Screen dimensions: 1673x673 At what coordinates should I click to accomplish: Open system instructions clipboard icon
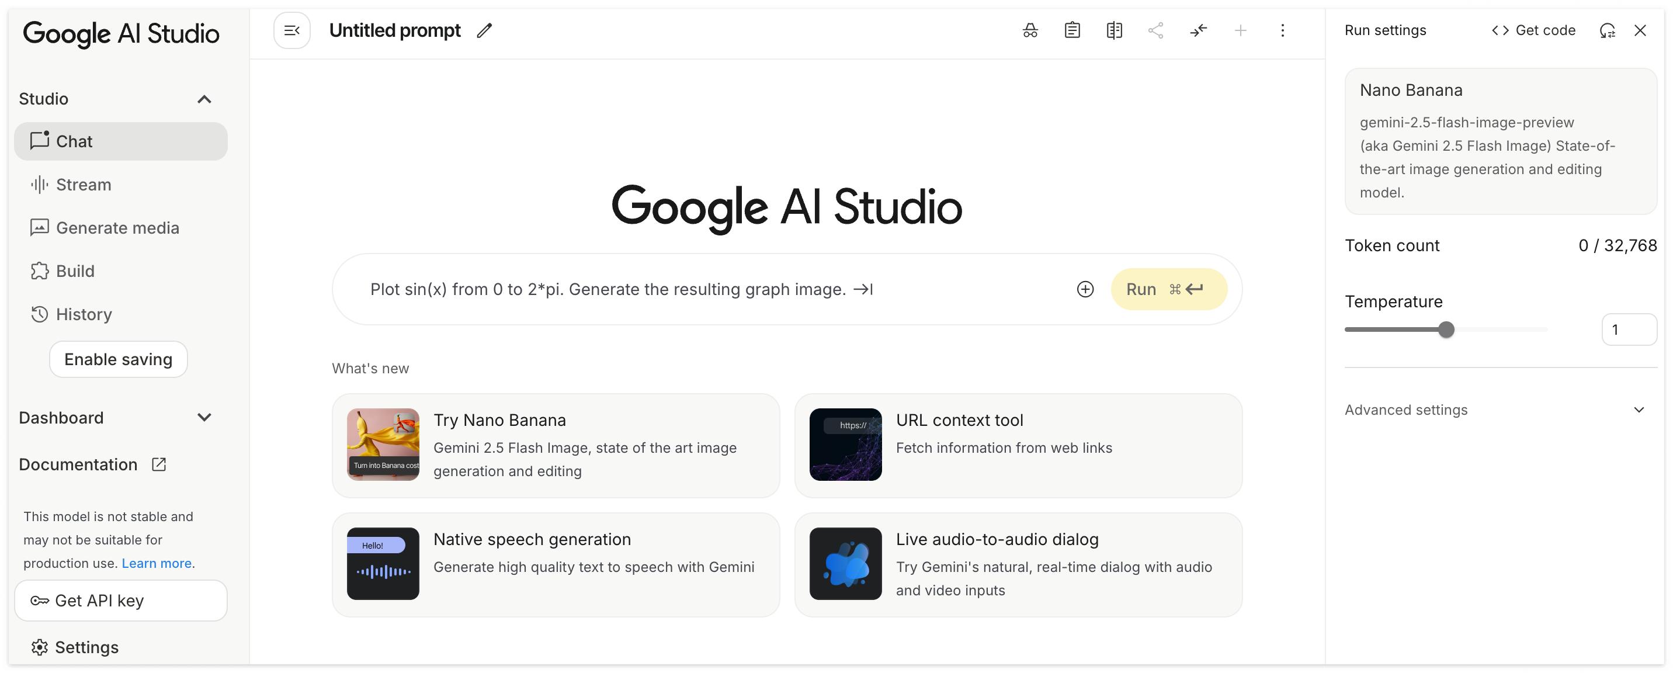pyautogui.click(x=1072, y=30)
